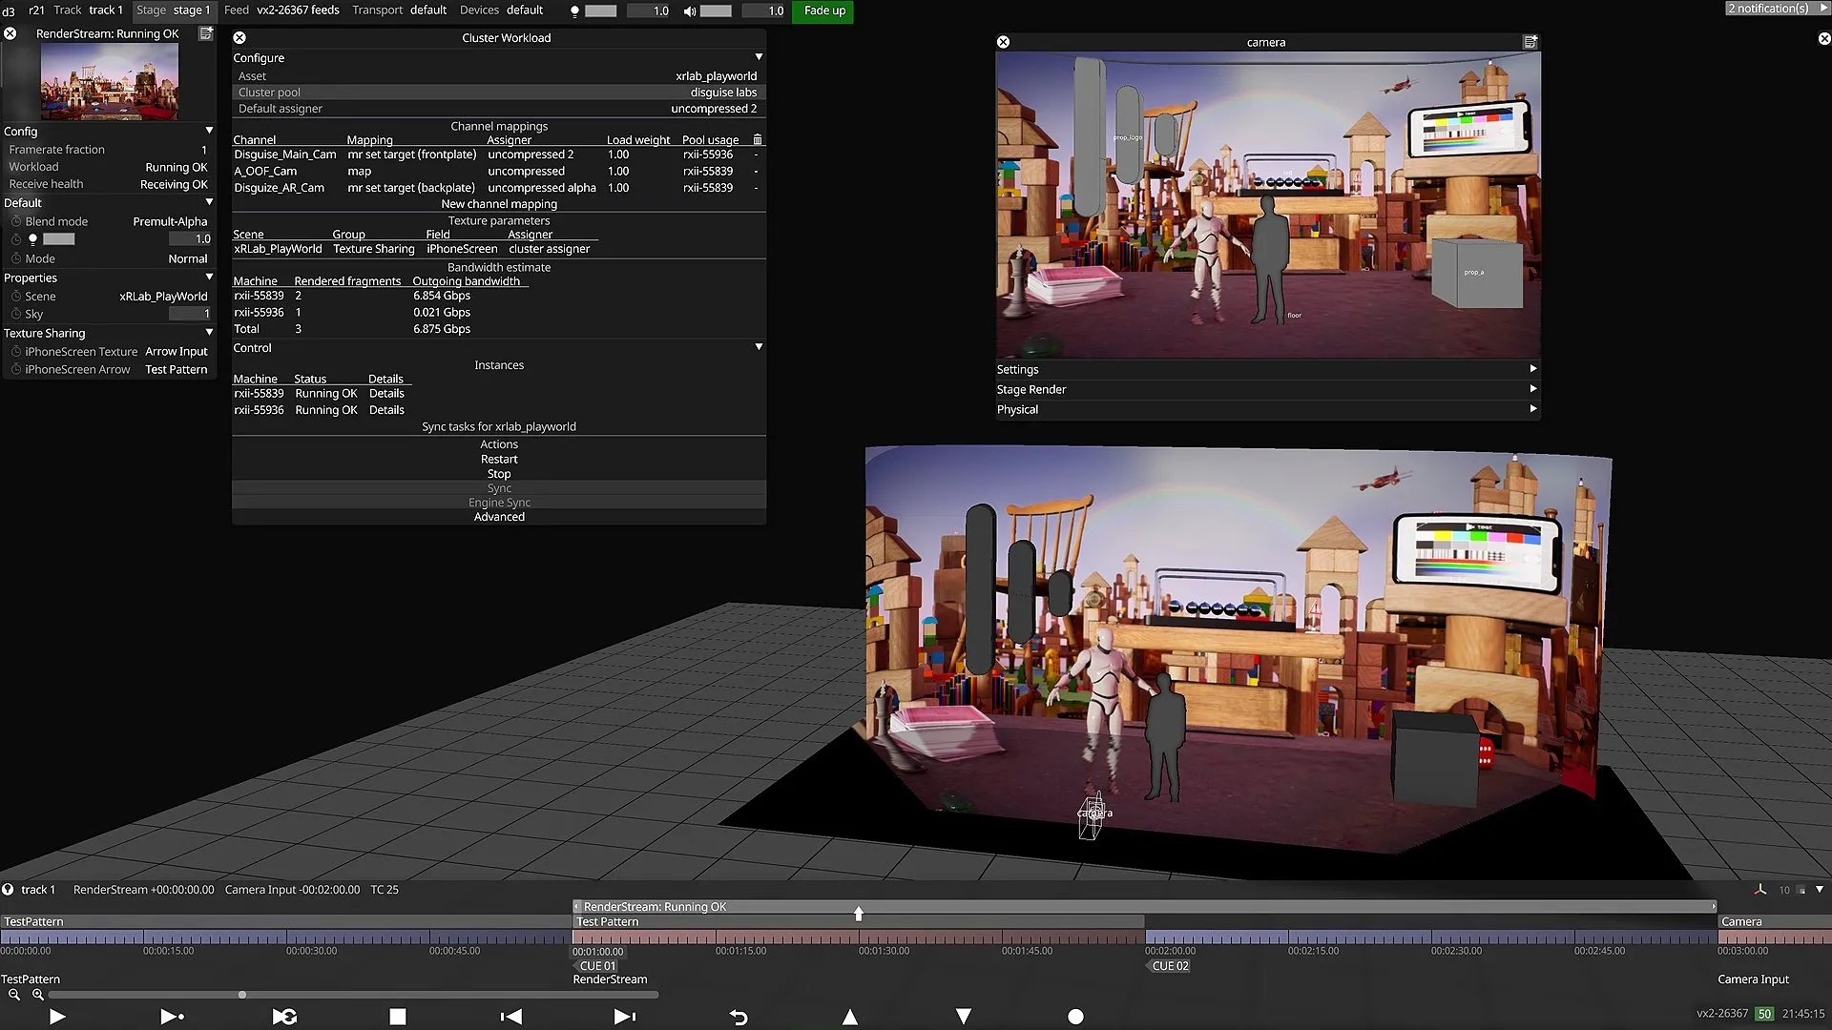Click Restart in the Actions list
The height and width of the screenshot is (1030, 1832).
pyautogui.click(x=499, y=459)
